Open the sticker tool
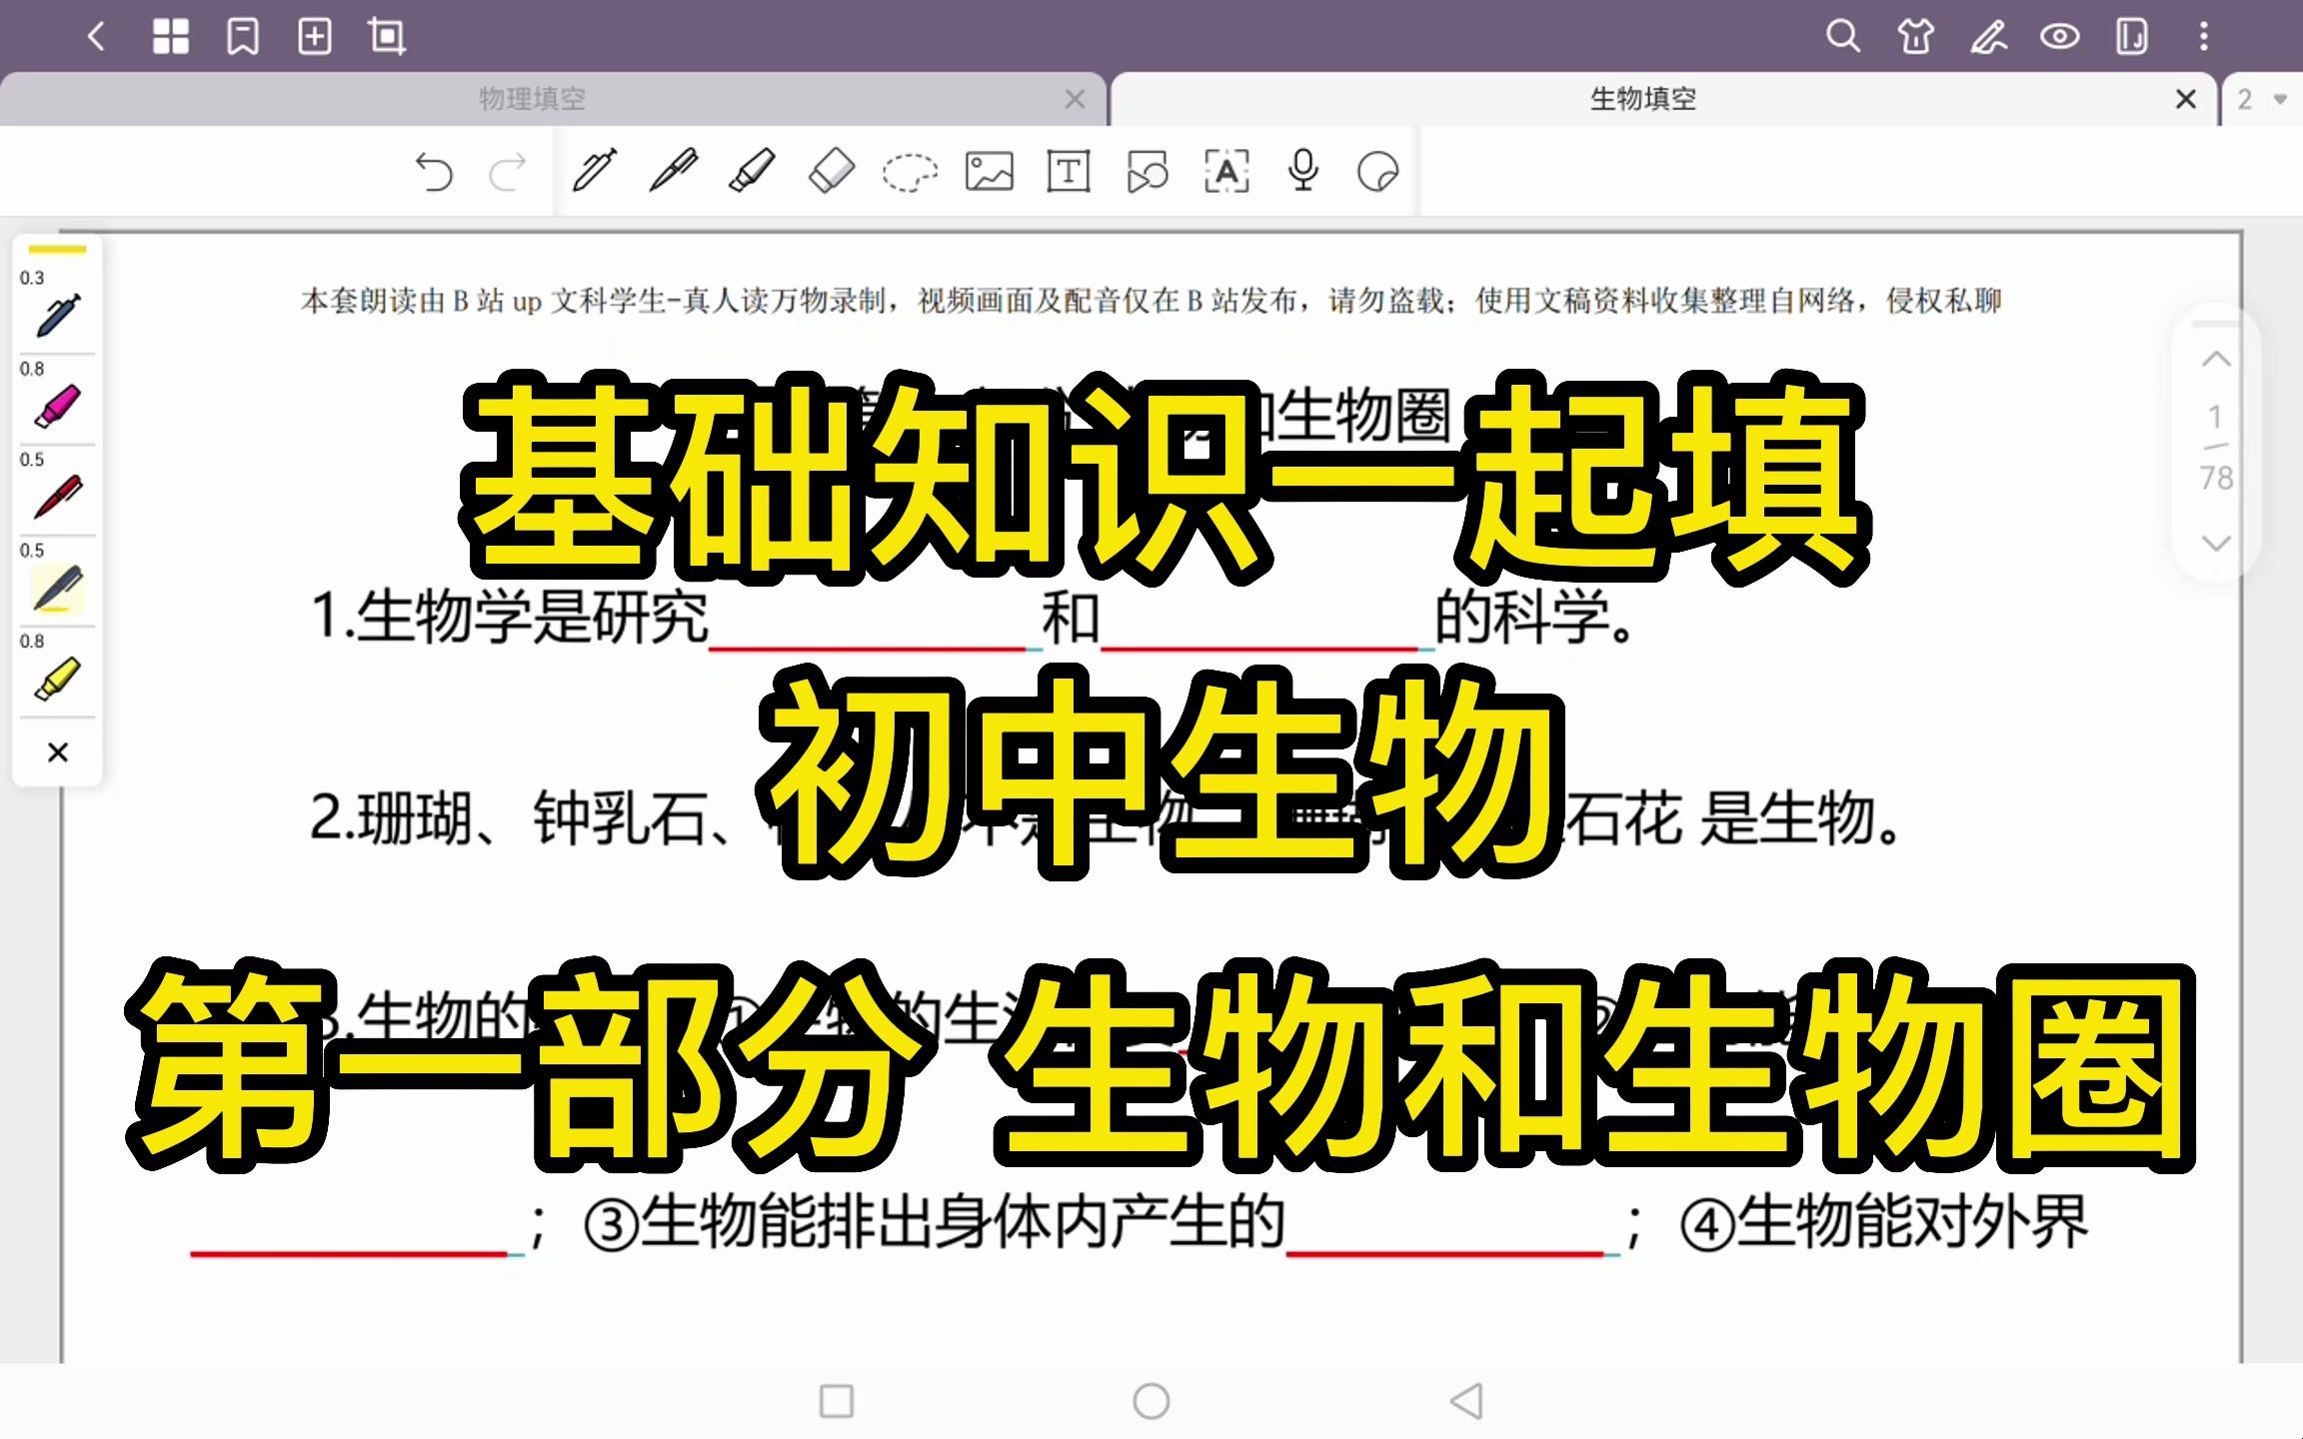The height and width of the screenshot is (1439, 2303). (x=1377, y=172)
